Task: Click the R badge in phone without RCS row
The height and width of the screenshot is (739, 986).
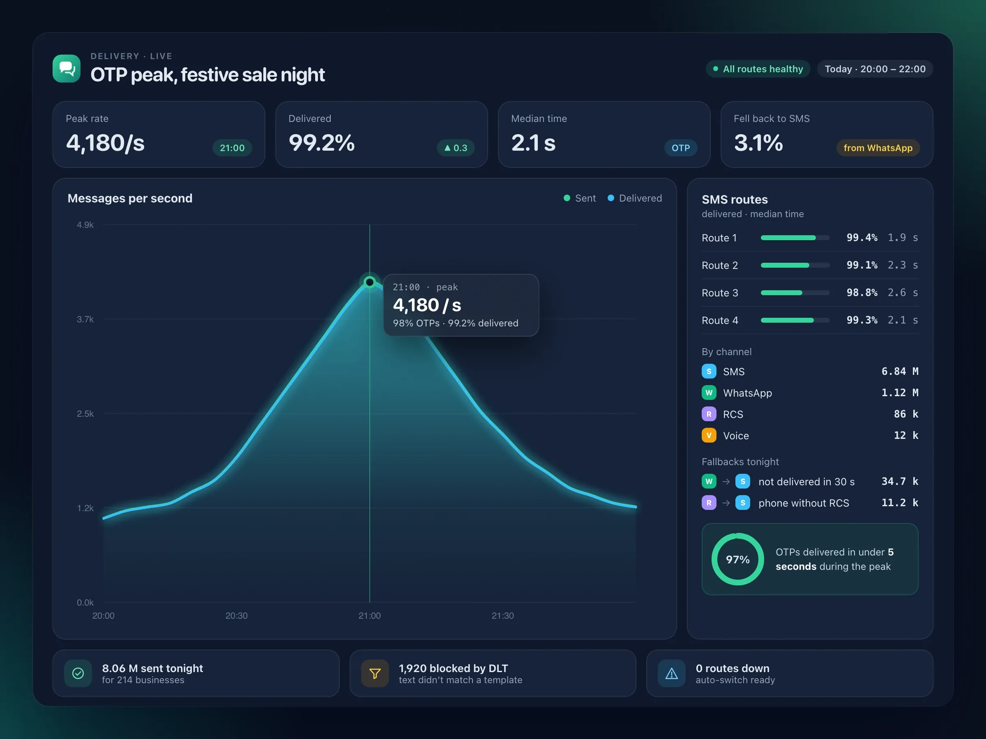Action: (709, 503)
